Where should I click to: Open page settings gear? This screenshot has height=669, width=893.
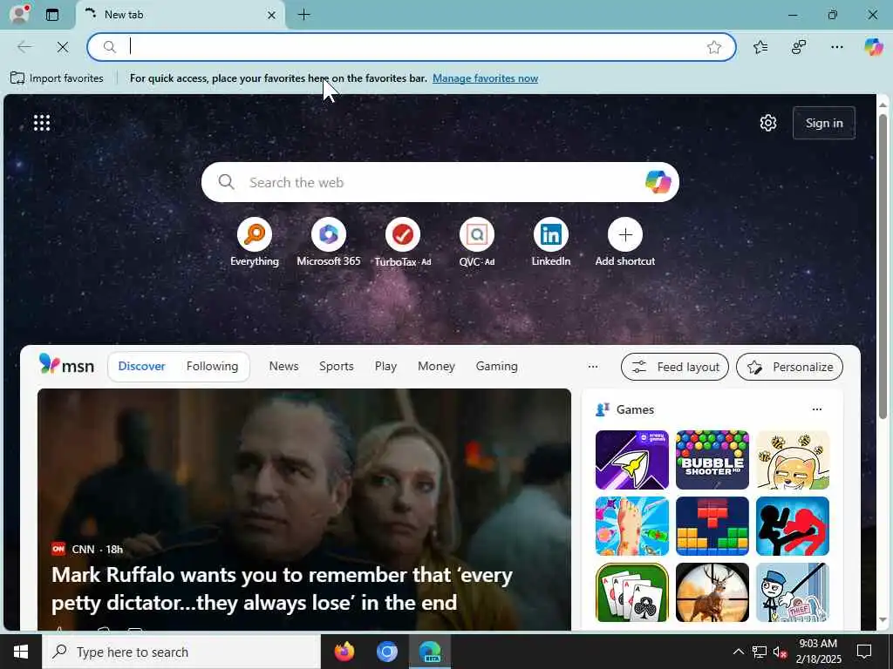point(768,123)
